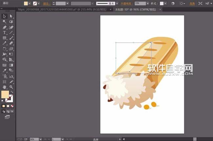
Task: Click the Fill color box in toolbox
Action: click(x=5, y=94)
